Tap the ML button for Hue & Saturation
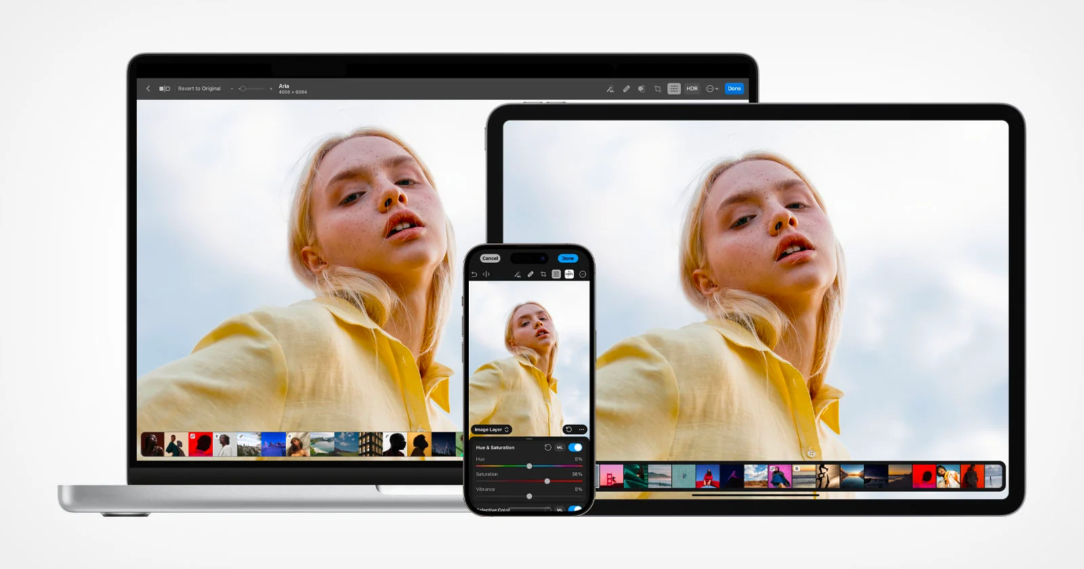 (560, 447)
